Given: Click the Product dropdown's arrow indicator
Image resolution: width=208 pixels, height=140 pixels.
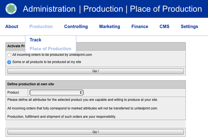Looking at the screenshot, I should click(81, 93).
